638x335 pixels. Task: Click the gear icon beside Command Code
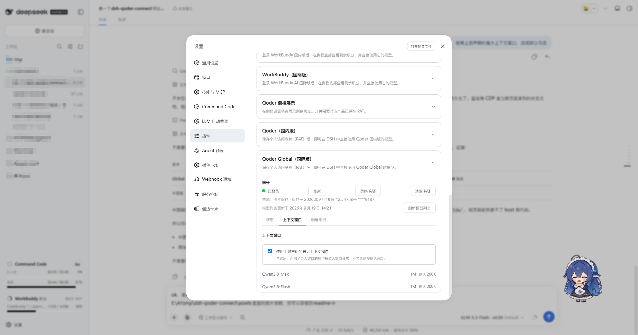tap(197, 107)
